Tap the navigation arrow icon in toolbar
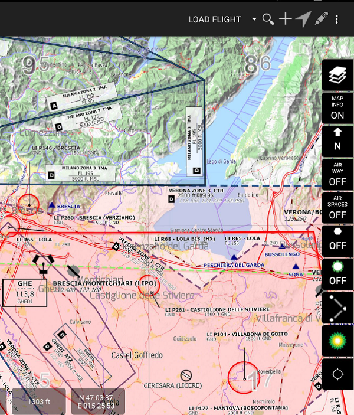This screenshot has width=354, height=415. click(303, 19)
